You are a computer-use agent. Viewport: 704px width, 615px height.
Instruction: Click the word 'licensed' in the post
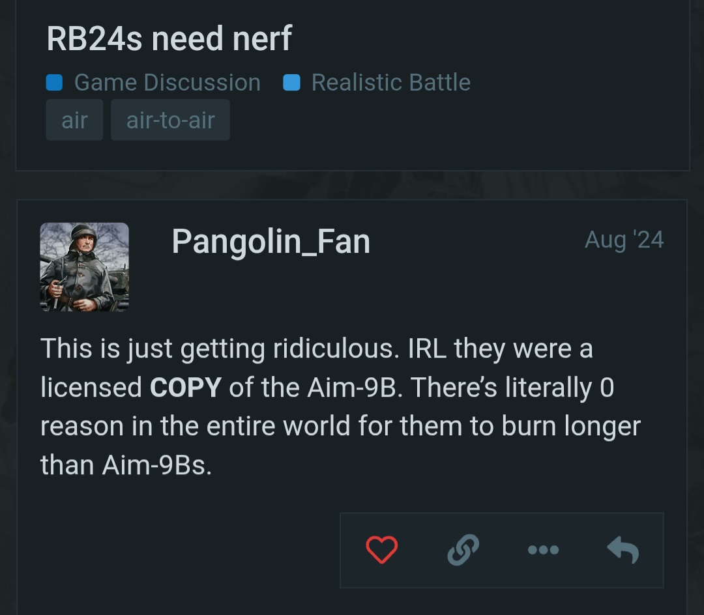click(x=91, y=388)
